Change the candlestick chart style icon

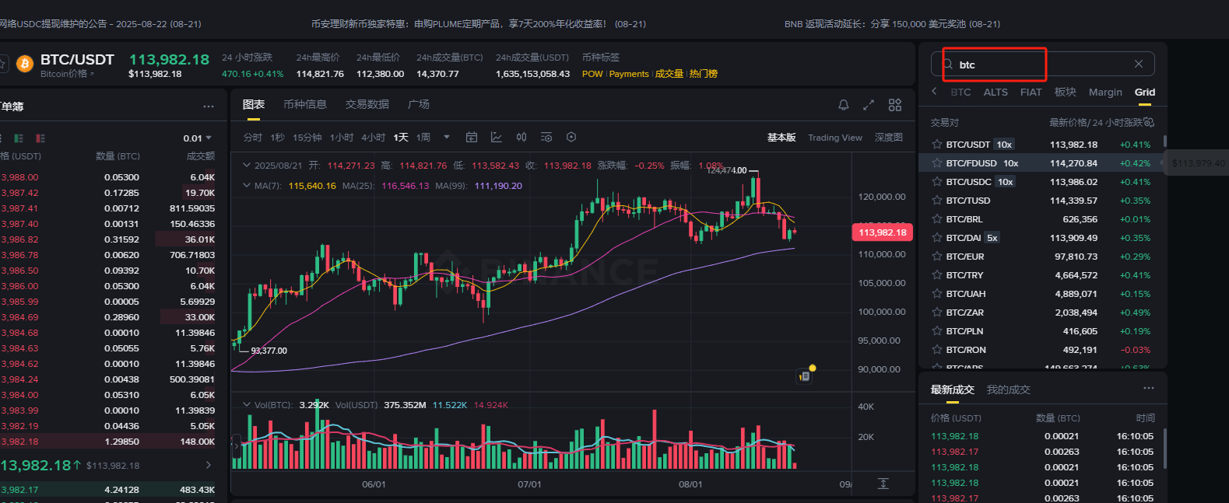521,137
